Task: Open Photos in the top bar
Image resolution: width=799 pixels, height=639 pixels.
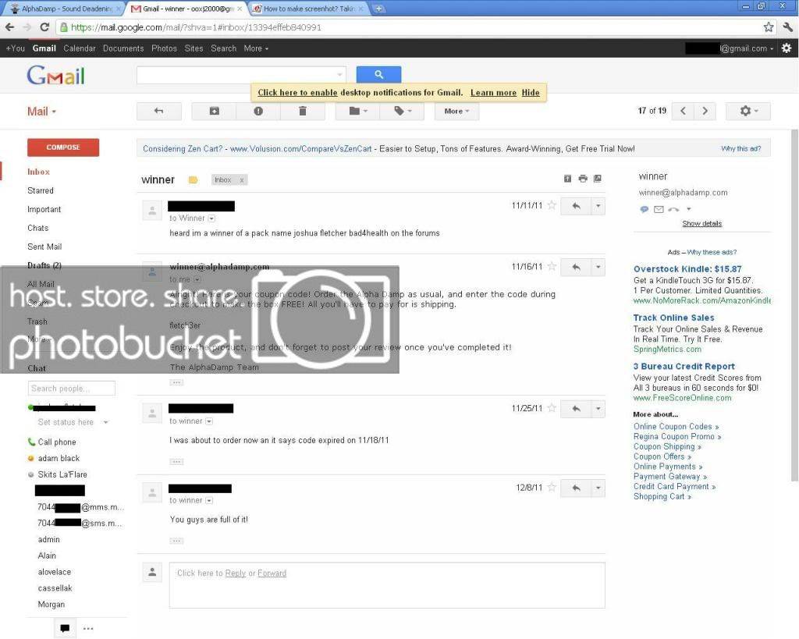Action: [x=164, y=48]
